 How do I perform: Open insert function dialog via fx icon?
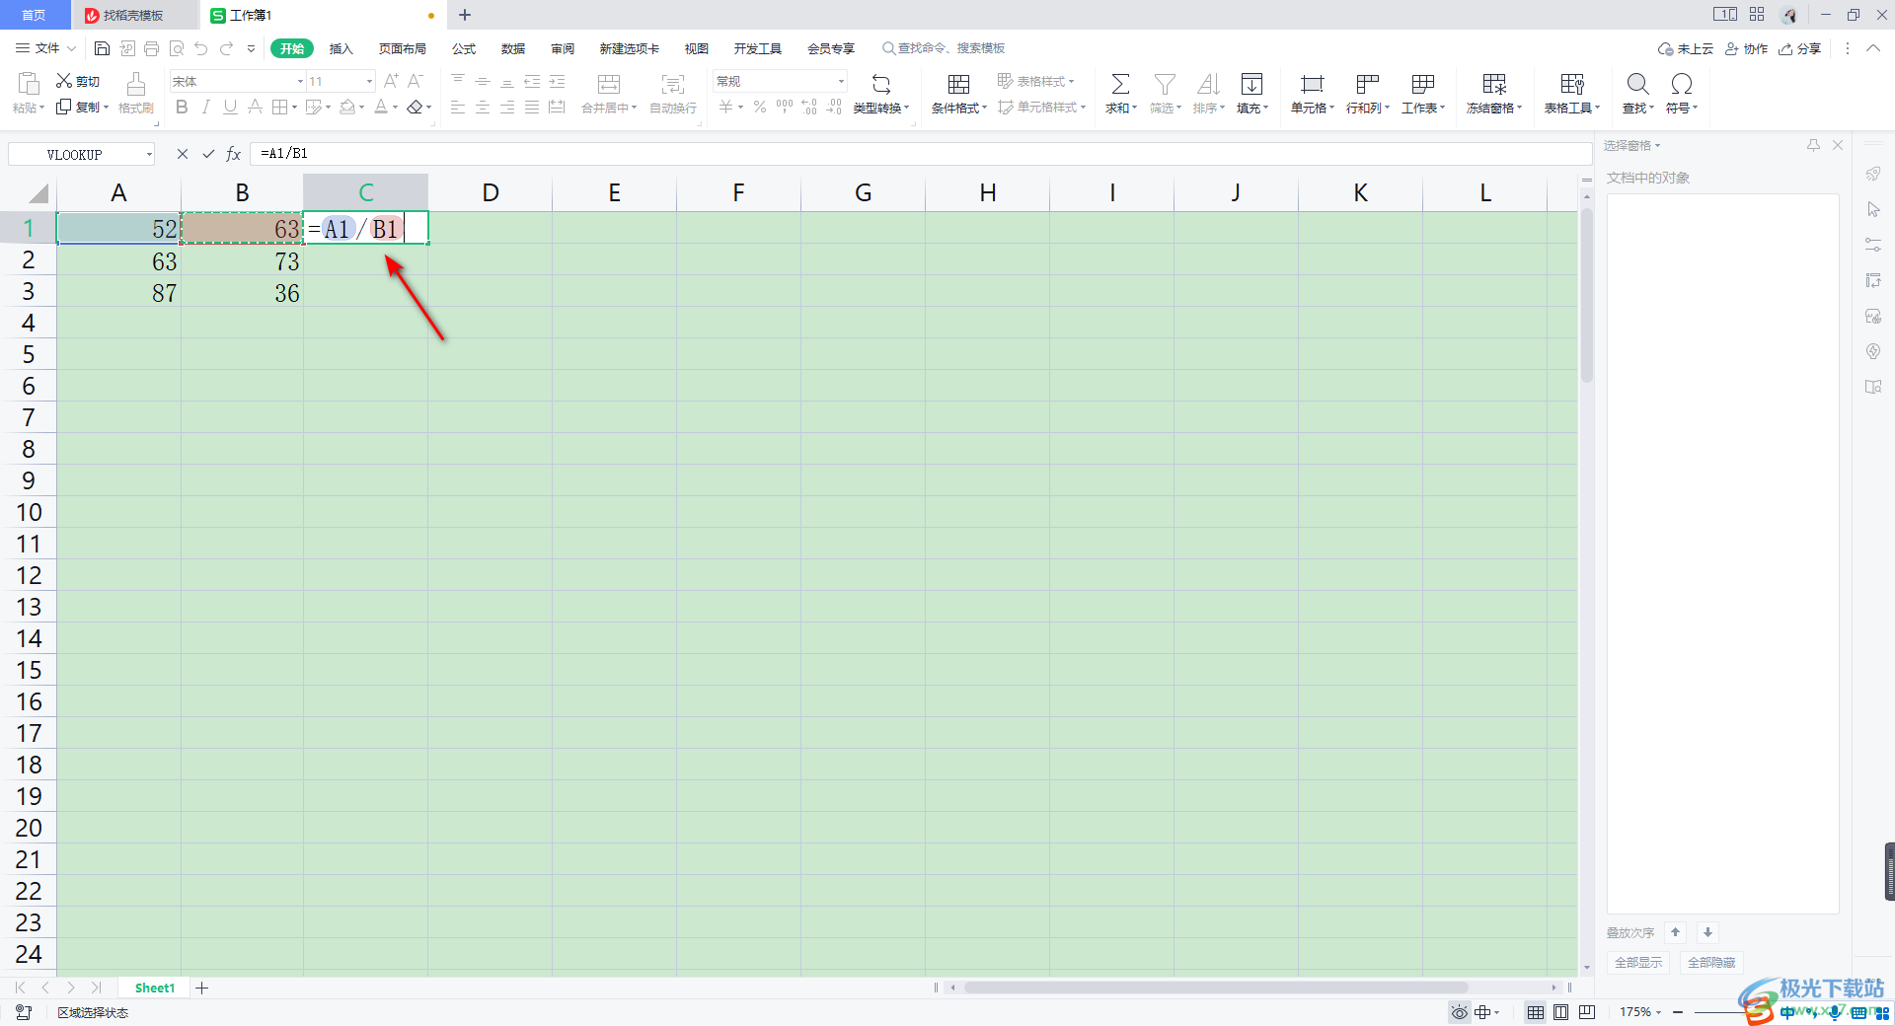(234, 154)
